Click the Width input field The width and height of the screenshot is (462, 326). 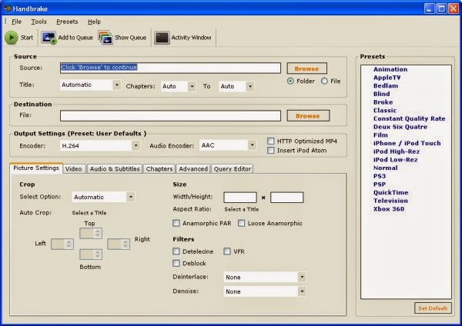point(240,197)
